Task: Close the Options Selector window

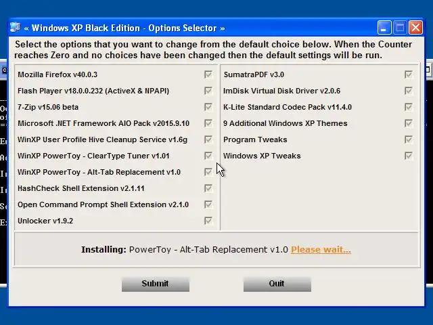Action: (x=416, y=28)
